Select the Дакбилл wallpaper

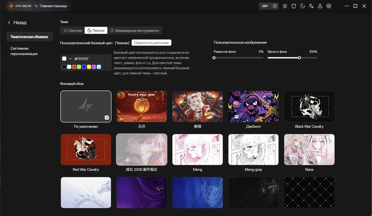[253, 106]
